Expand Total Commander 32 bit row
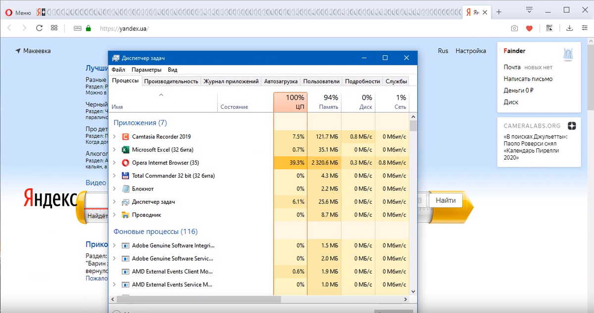 coord(114,176)
